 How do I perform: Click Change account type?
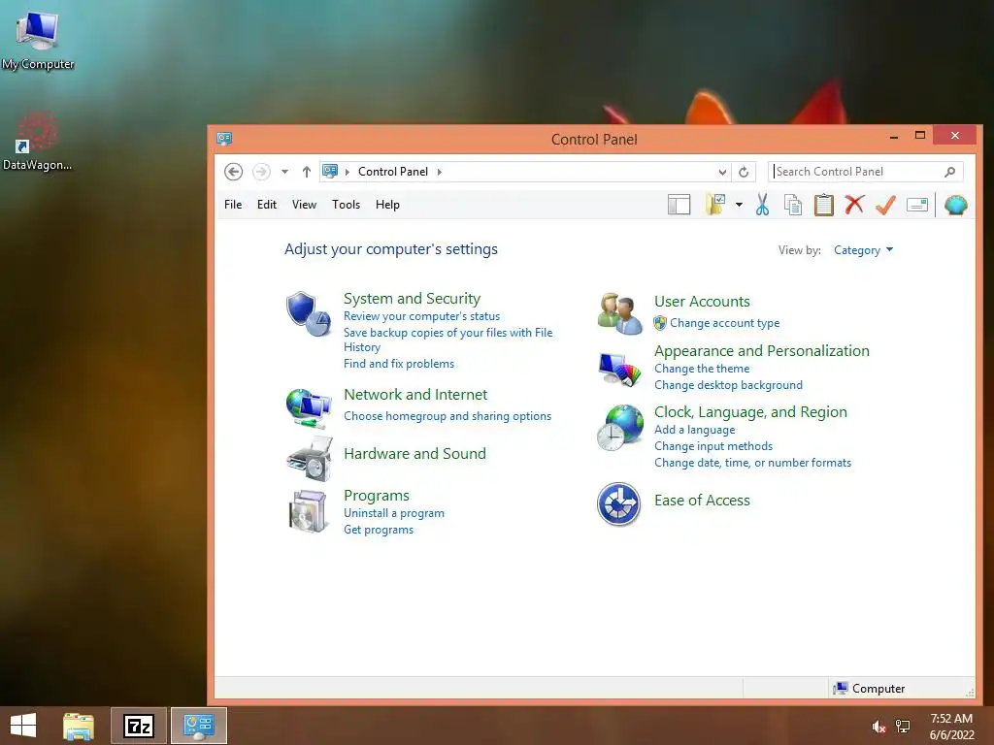point(724,323)
